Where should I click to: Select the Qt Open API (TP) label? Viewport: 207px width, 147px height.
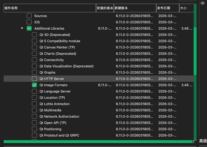point(53,123)
